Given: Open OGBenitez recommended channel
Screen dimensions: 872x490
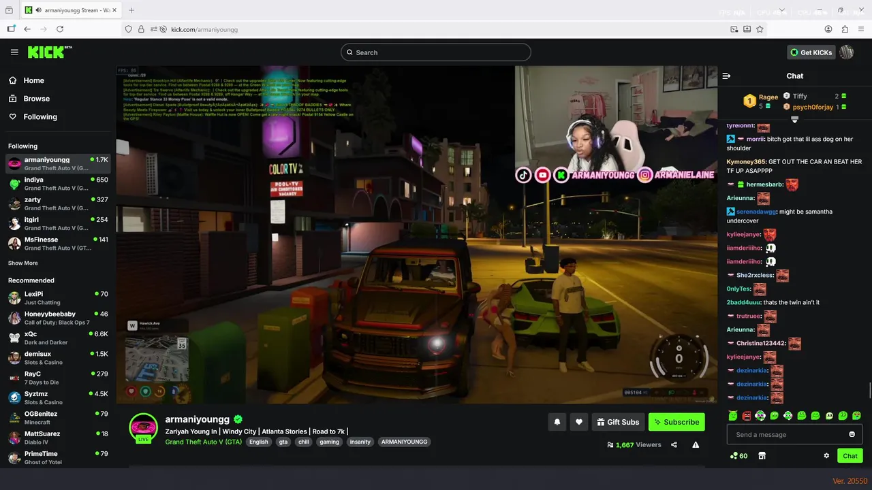Looking at the screenshot, I should (58, 418).
